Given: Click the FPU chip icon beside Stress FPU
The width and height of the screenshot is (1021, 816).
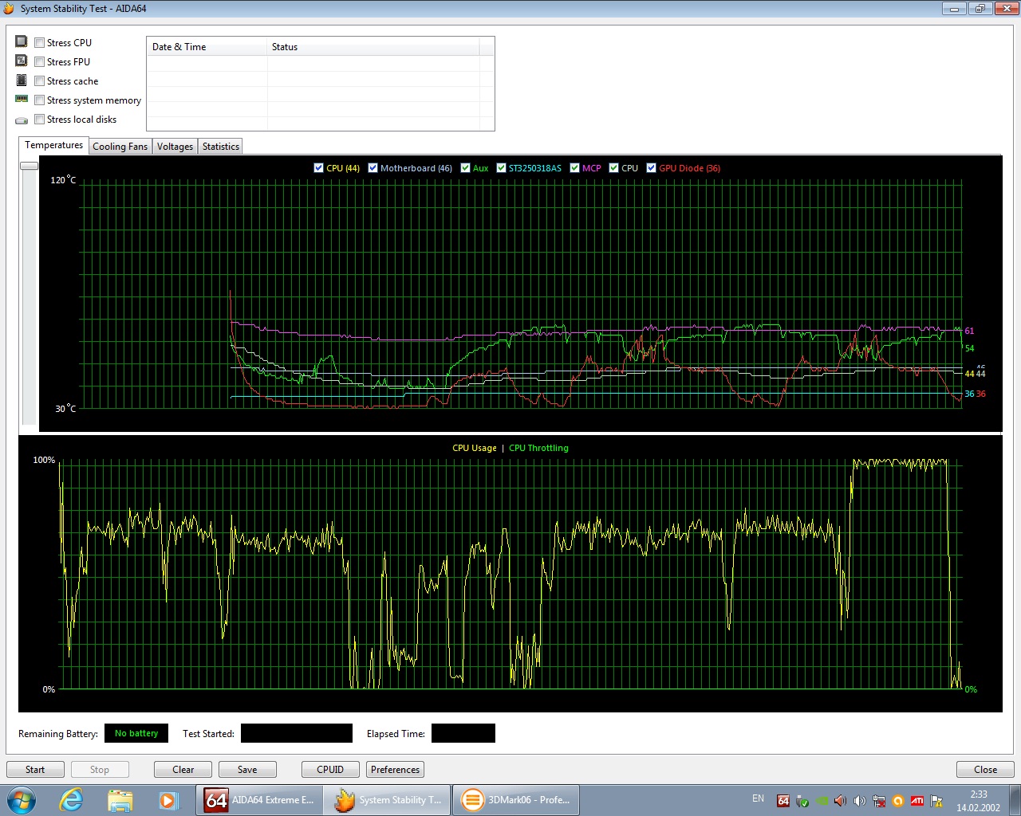Looking at the screenshot, I should pos(22,61).
